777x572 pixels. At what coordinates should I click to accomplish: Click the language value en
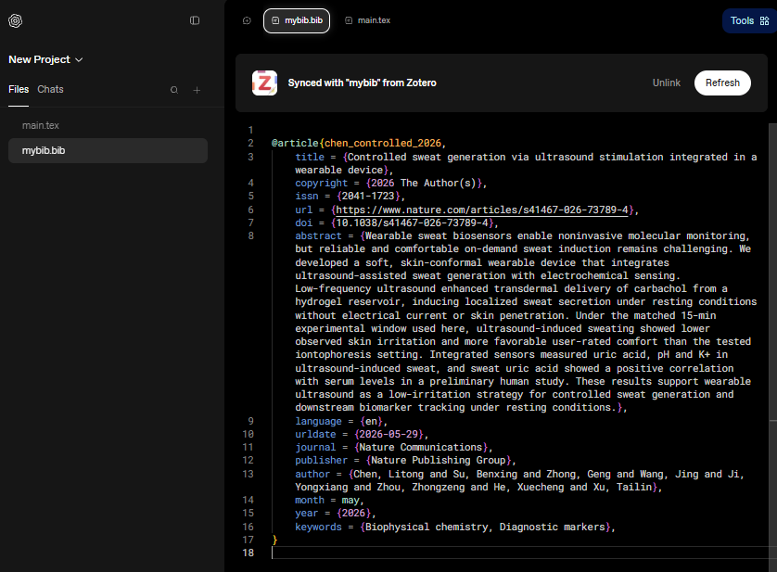(371, 421)
